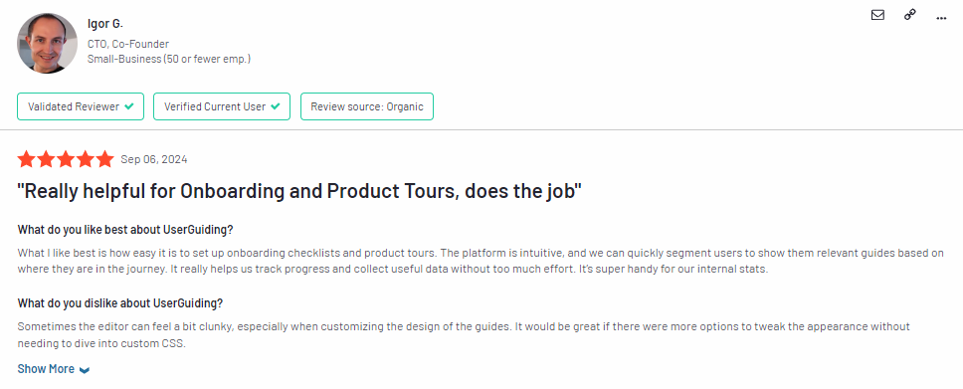Click 'What do you dislike about UserGuiding?' heading
Image resolution: width=963 pixels, height=389 pixels.
pyautogui.click(x=119, y=303)
